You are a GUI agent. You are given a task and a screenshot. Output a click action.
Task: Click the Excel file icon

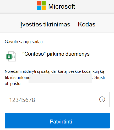pyautogui.click(x=11, y=56)
